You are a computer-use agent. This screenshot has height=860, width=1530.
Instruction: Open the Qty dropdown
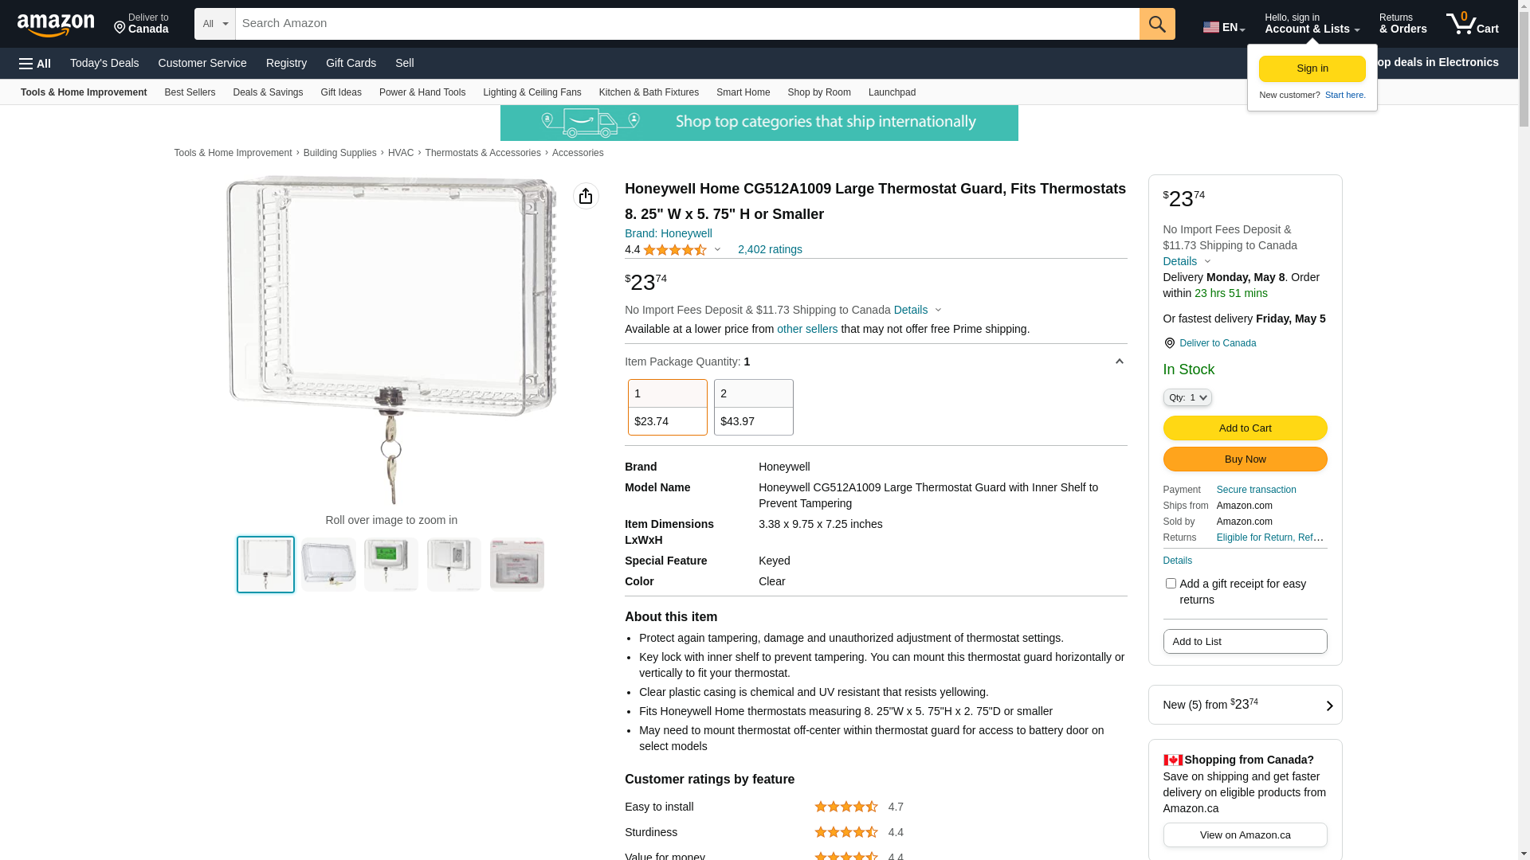(1187, 397)
